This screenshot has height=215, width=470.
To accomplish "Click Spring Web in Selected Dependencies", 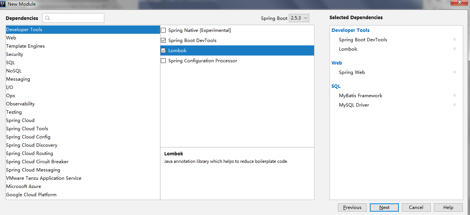I will coord(352,72).
